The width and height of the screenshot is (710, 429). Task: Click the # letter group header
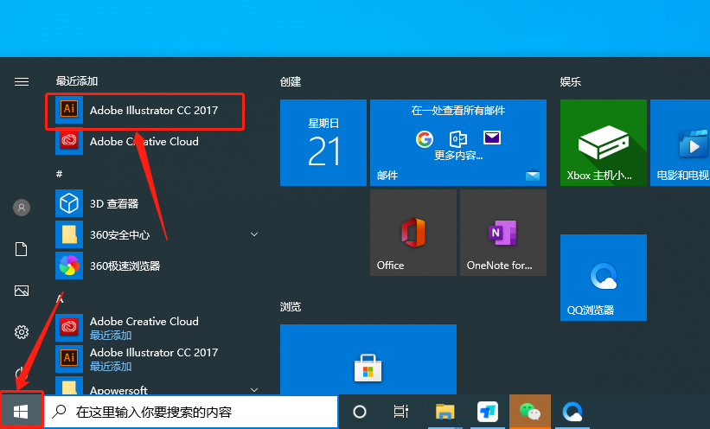coord(60,174)
